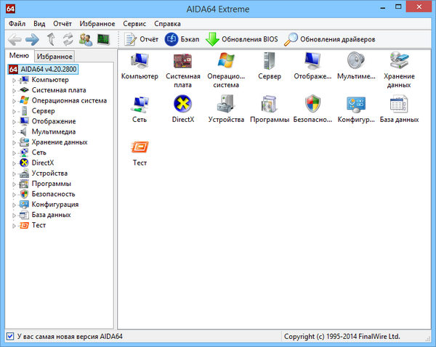The height and width of the screenshot is (347, 436).
Task: Expand the Конфигурация tree node
Action: 14,205
